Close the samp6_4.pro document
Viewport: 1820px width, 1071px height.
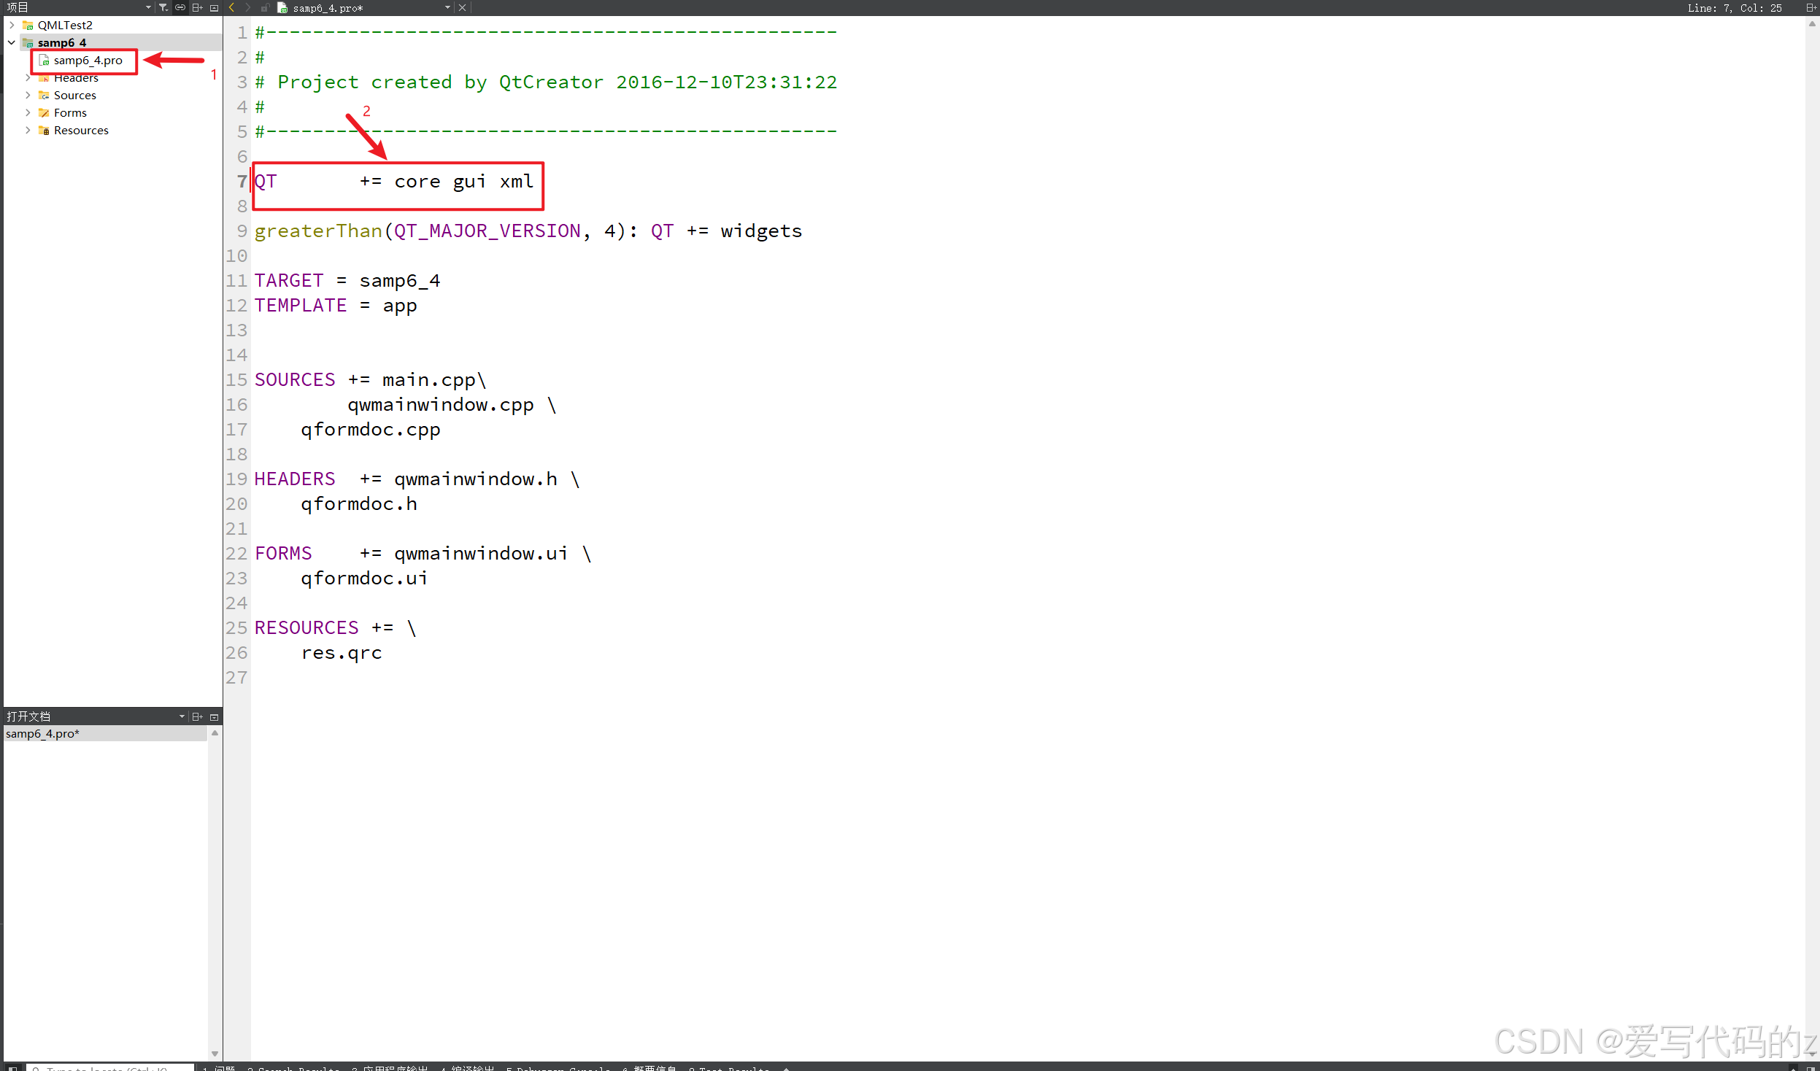click(462, 7)
